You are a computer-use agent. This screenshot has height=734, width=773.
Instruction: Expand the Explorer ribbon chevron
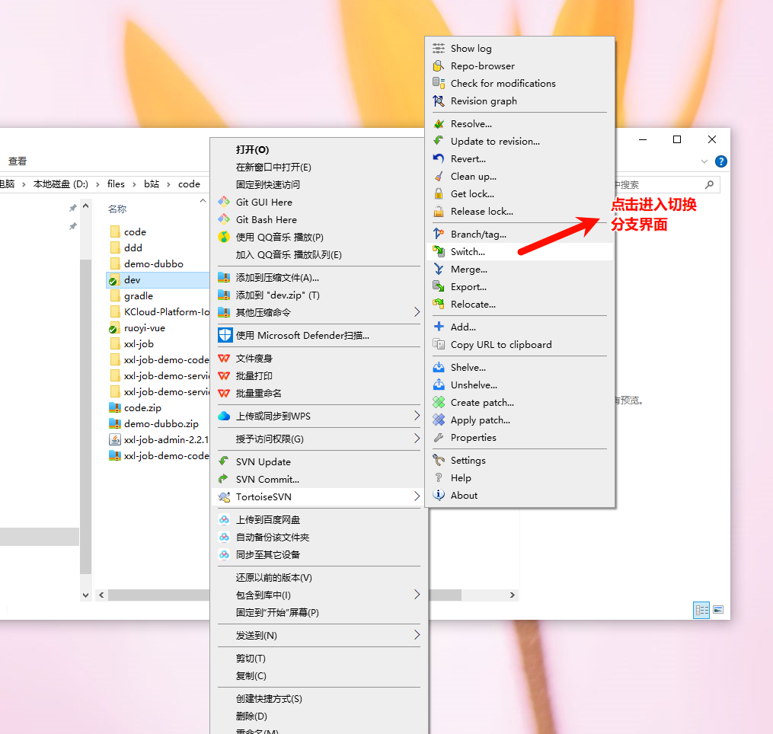pyautogui.click(x=704, y=161)
